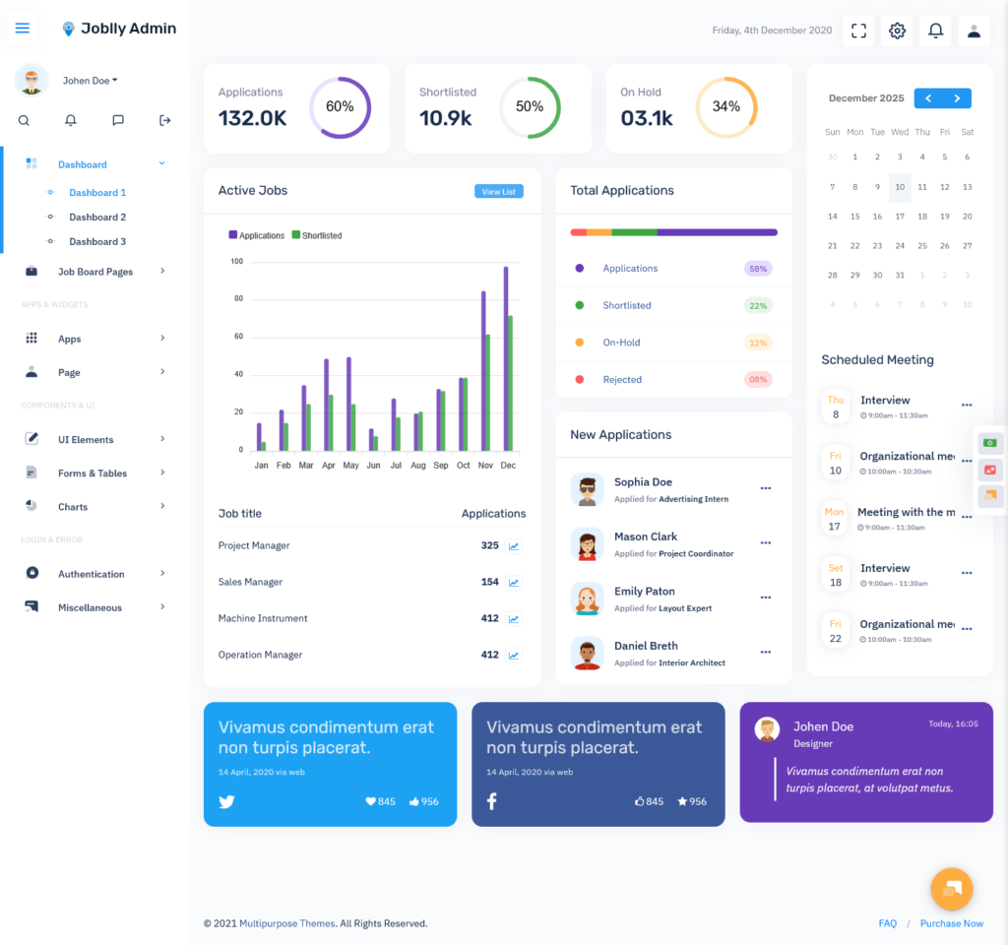Image resolution: width=1008 pixels, height=945 pixels.
Task: Toggle Shortlisted series in chart legend
Action: click(x=317, y=235)
